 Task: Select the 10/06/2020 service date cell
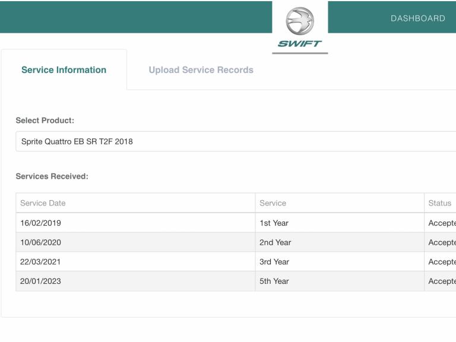(40, 242)
